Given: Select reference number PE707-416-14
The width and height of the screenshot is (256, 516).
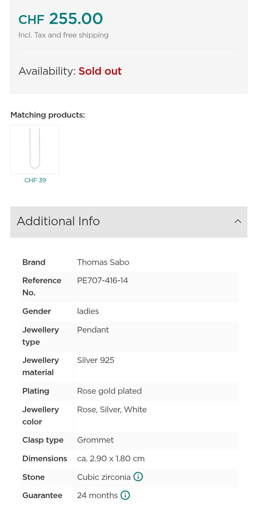Looking at the screenshot, I should tap(102, 280).
